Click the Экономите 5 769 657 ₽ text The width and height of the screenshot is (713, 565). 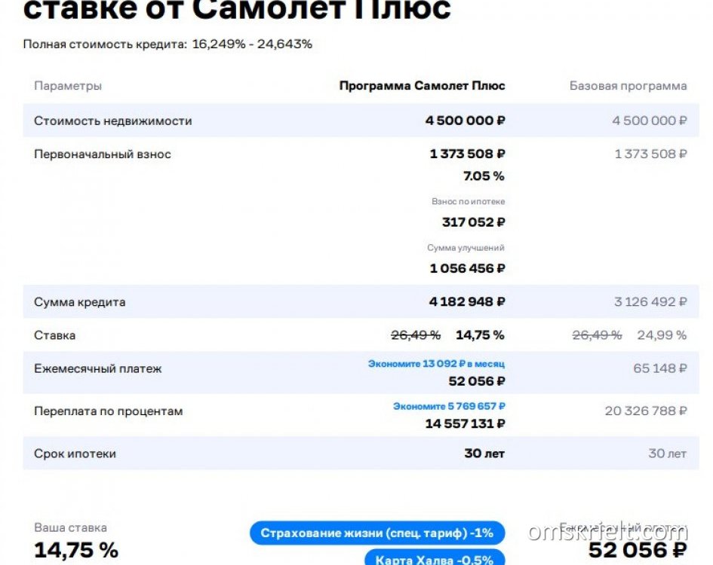click(449, 406)
